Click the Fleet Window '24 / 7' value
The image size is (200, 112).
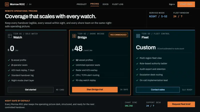click(x=178, y=16)
